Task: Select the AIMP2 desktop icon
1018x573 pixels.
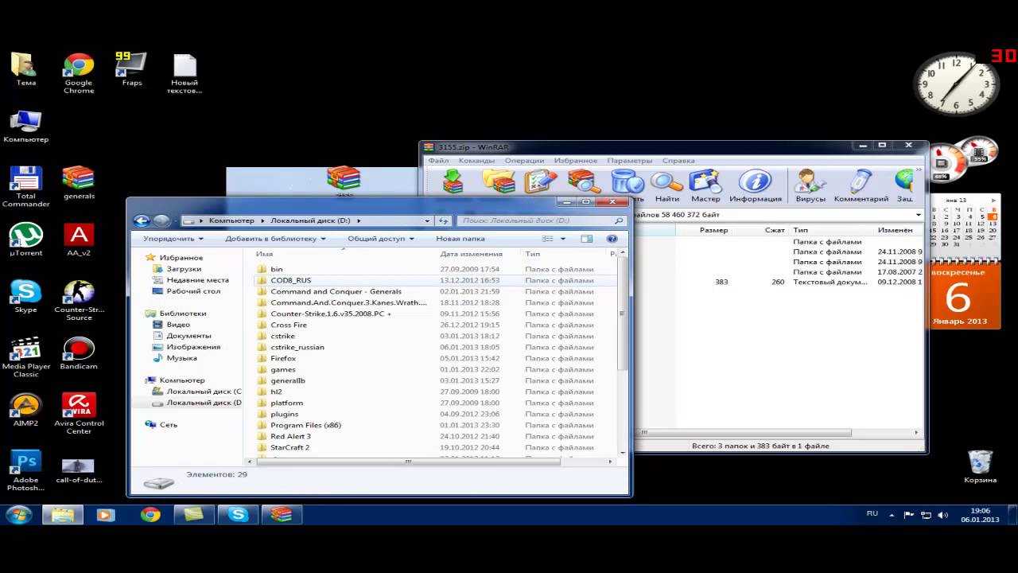Action: pyautogui.click(x=26, y=411)
